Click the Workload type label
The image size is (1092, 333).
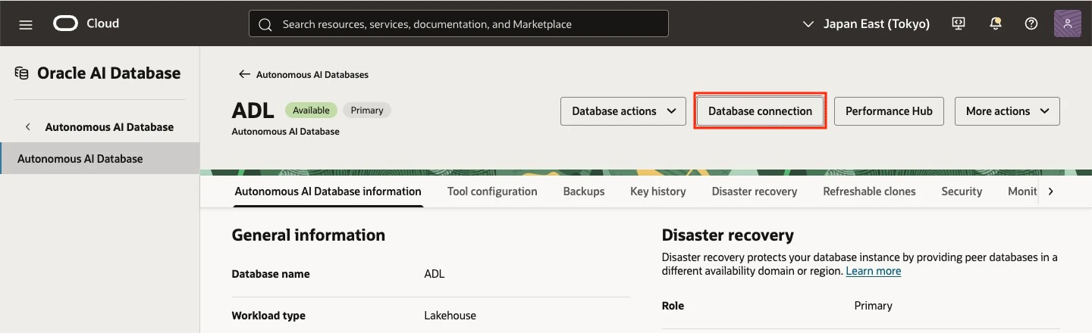coord(268,316)
